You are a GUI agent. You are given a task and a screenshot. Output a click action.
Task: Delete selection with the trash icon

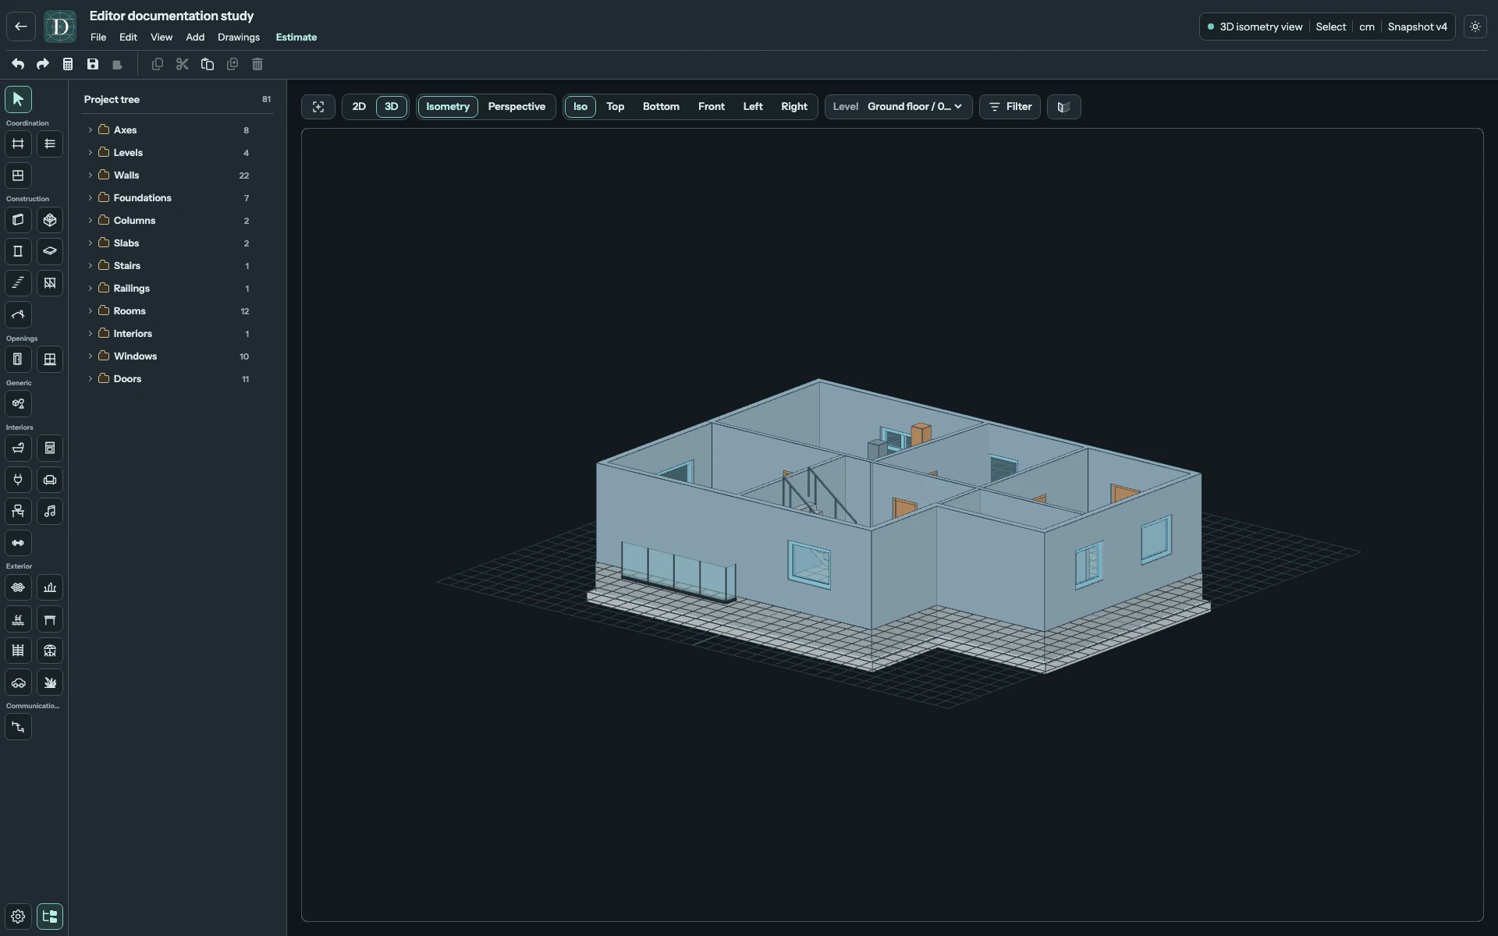(x=257, y=65)
